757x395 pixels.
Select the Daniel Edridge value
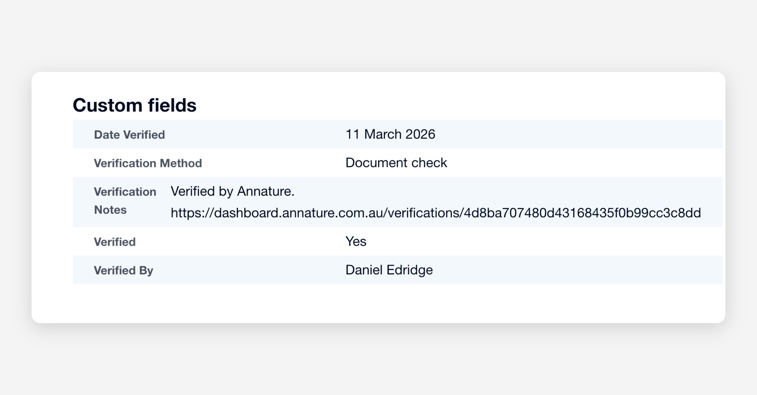click(x=389, y=270)
